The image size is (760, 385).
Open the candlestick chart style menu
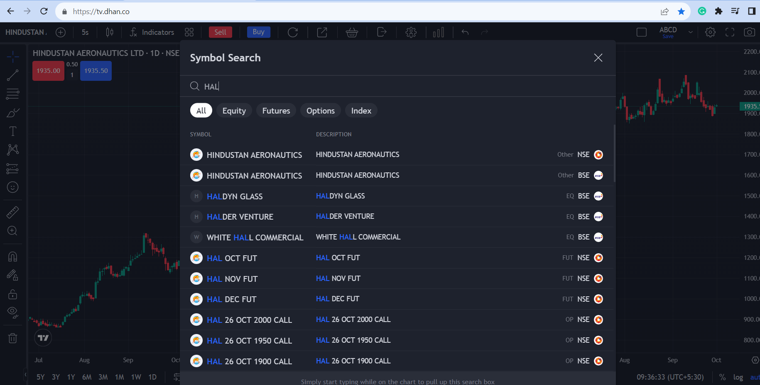click(110, 32)
